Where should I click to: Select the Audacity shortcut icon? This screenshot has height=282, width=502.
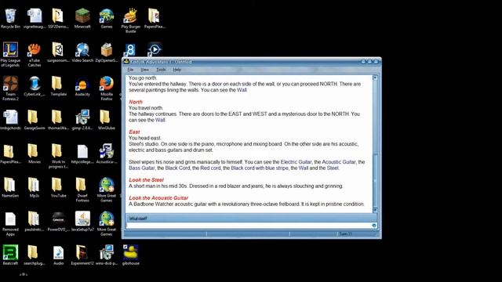(x=82, y=86)
